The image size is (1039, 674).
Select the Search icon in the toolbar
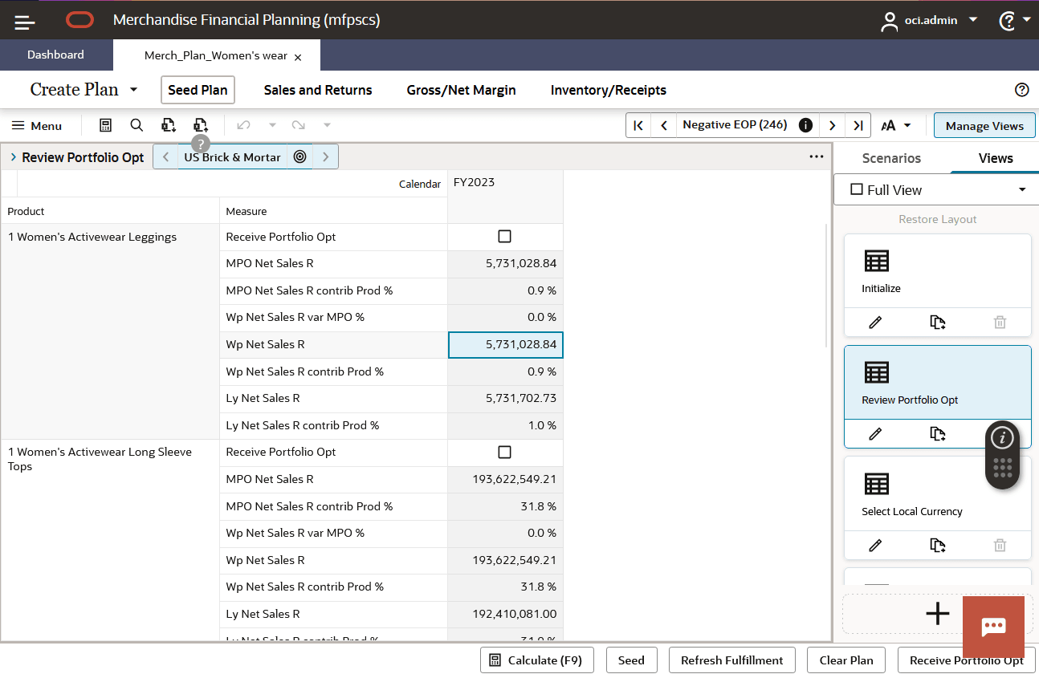click(136, 125)
